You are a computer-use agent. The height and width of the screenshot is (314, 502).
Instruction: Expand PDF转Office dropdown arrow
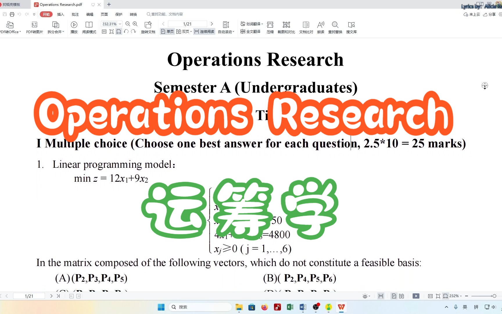(20, 32)
